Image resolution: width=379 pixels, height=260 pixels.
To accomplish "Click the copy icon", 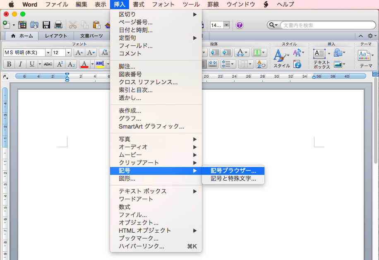I will click(84, 25).
